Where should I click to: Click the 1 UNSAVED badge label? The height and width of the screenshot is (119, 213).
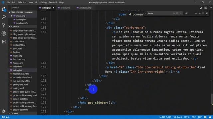pos(29,12)
